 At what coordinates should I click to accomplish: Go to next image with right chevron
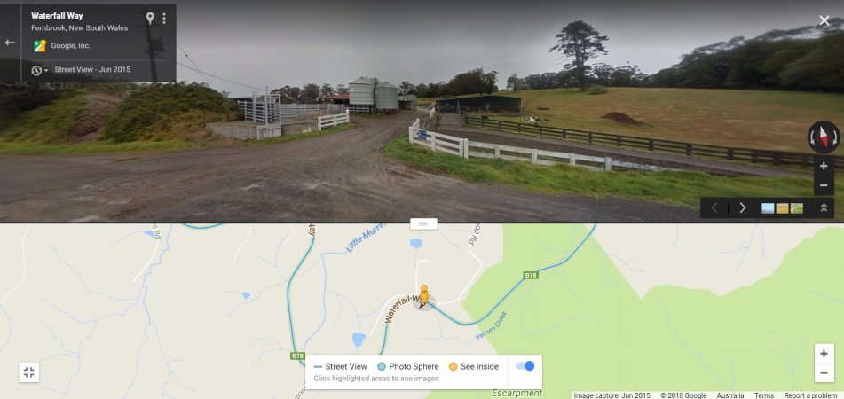(x=742, y=207)
